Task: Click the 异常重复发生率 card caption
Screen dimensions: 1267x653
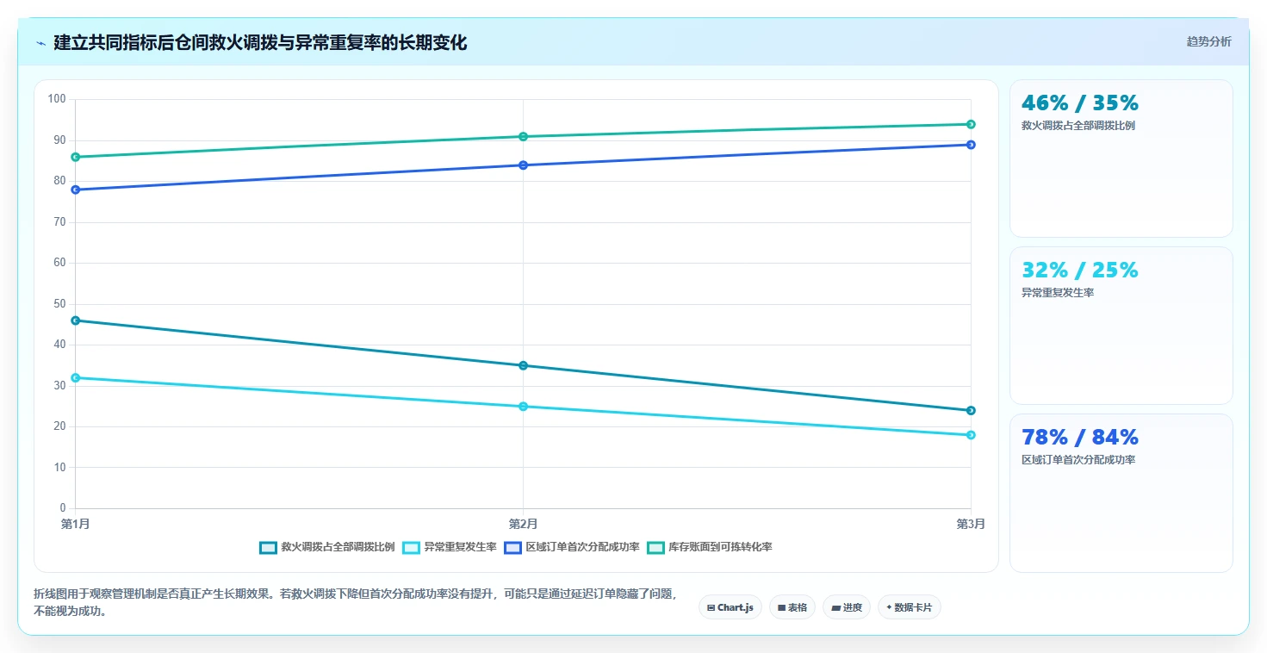Action: 1058,293
